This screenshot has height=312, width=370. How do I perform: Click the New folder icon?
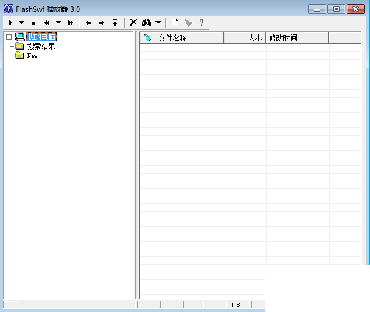[x=20, y=56]
